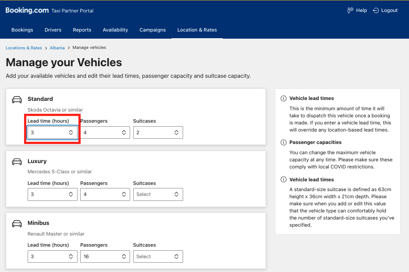Open Standard Passengers dropdown
The width and height of the screenshot is (409, 272).
click(105, 132)
